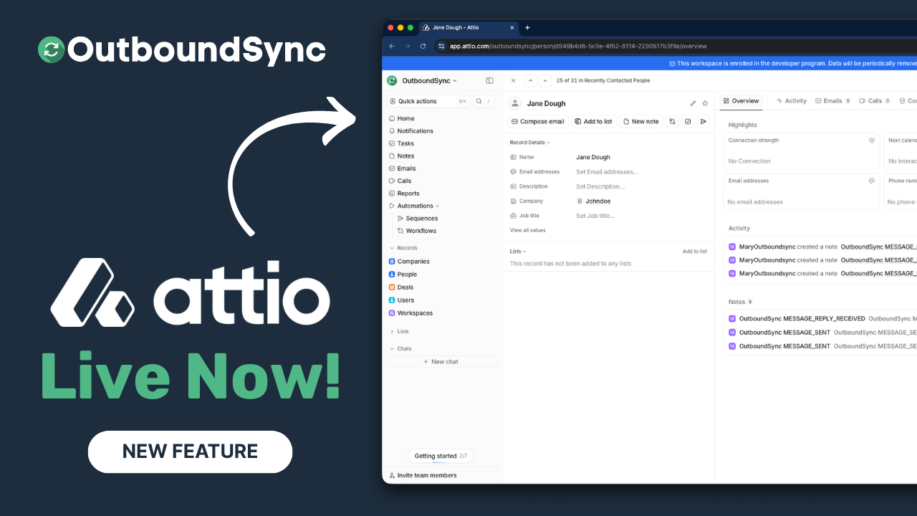Click the Jane Dough name value

coord(593,158)
